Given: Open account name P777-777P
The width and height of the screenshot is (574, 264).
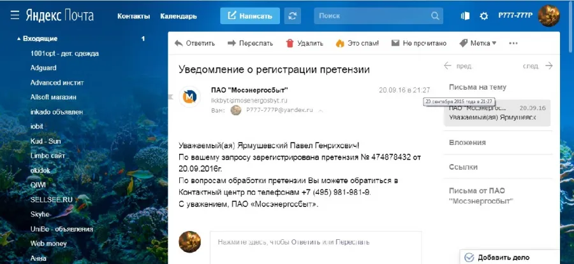Looking at the screenshot, I should click(515, 16).
